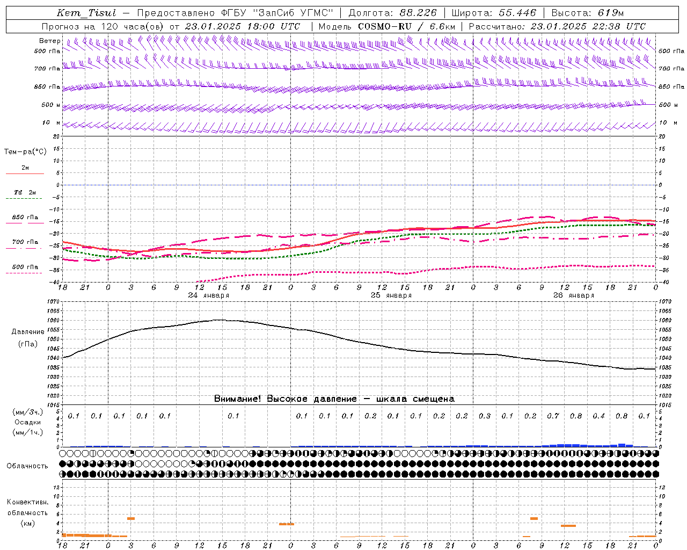687x550 pixels.
Task: Click orange convective bar at 03h 24 января
Action: [131, 518]
